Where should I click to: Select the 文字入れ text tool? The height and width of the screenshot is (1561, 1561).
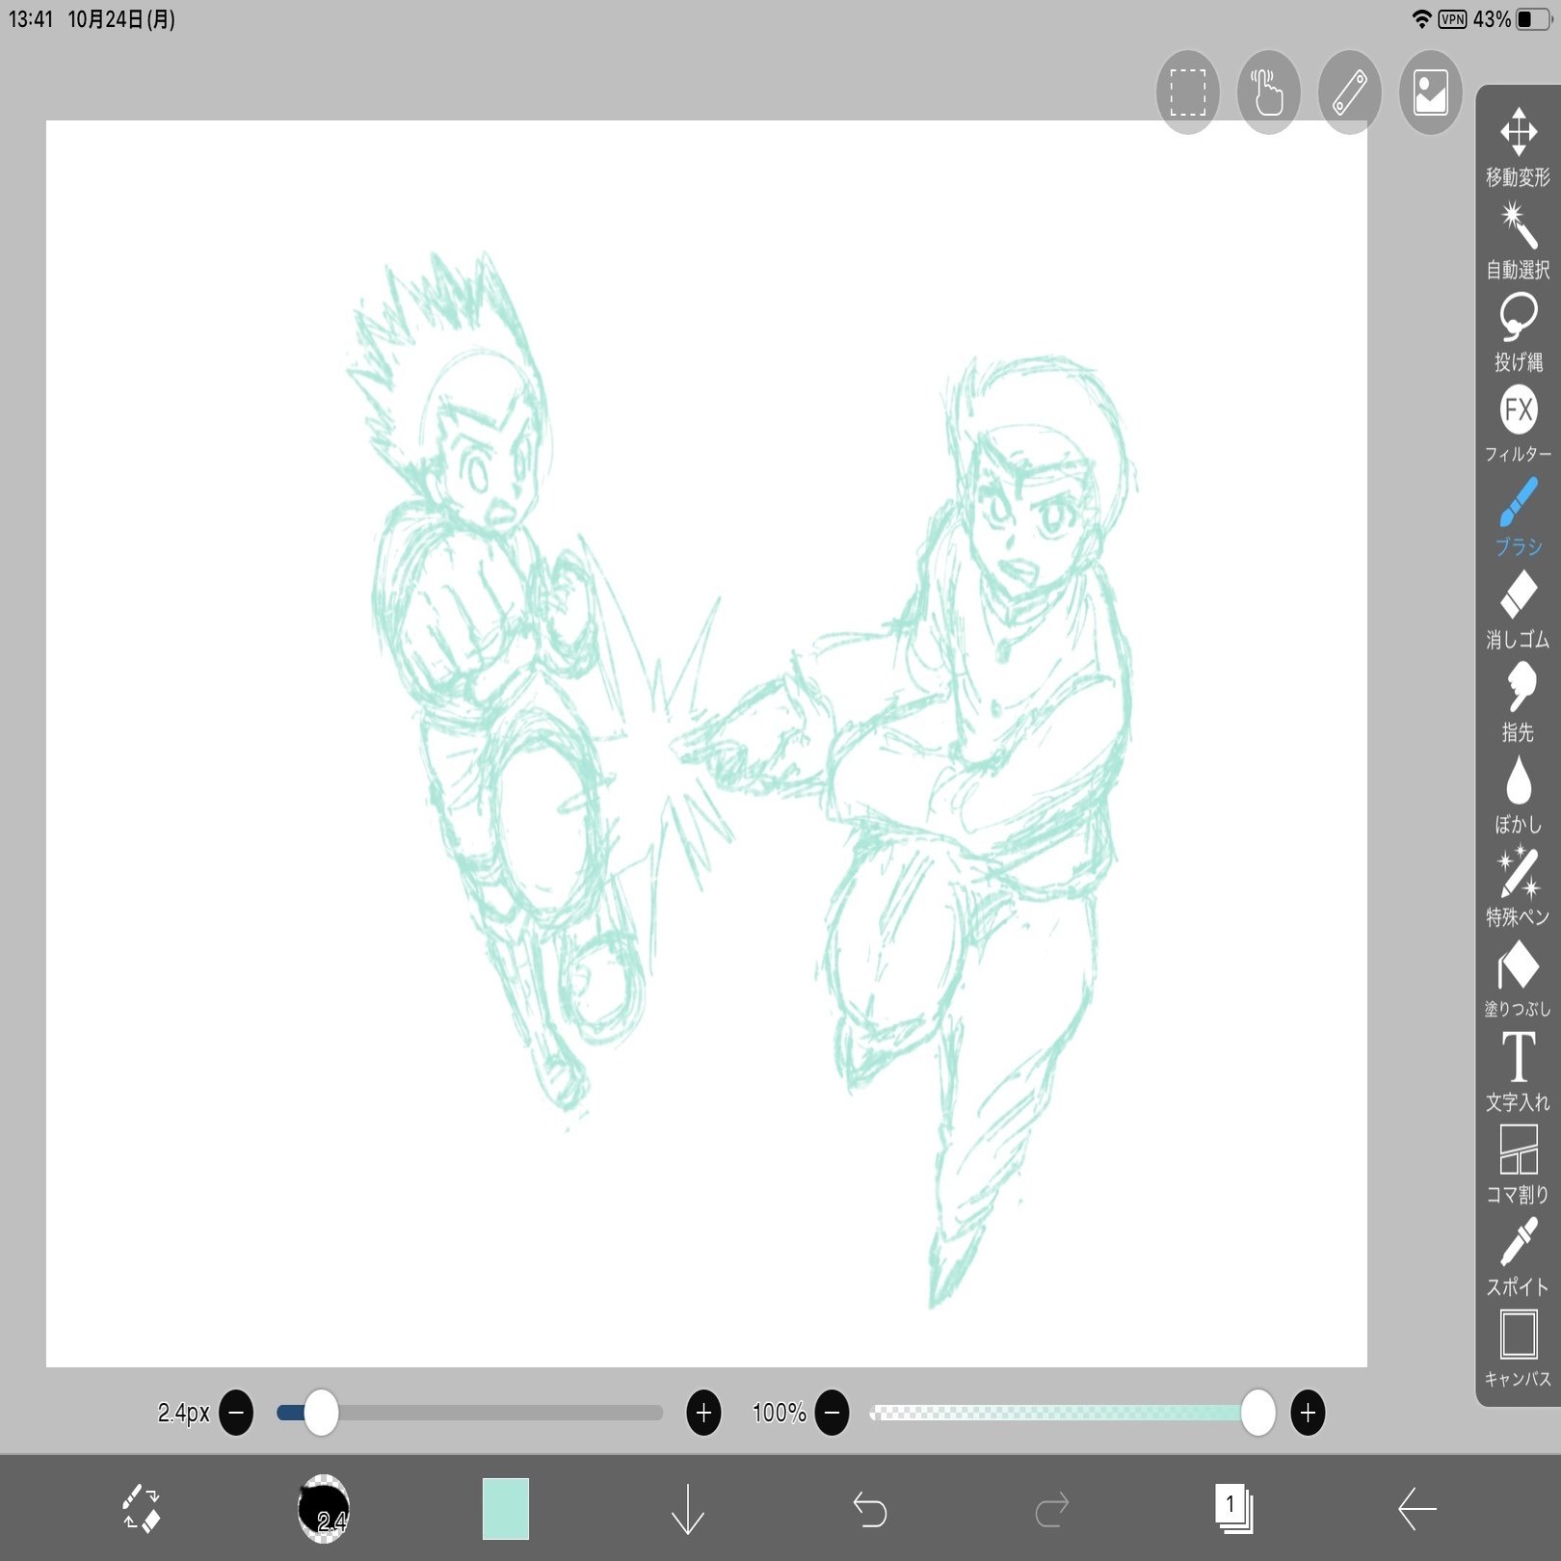[x=1518, y=1072]
